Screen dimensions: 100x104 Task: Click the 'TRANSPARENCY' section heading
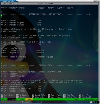pos(45,65)
